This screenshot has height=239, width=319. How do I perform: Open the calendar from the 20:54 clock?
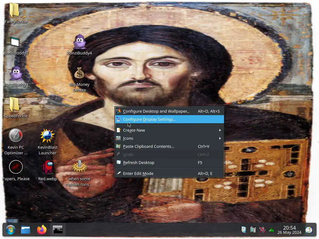tap(289, 230)
